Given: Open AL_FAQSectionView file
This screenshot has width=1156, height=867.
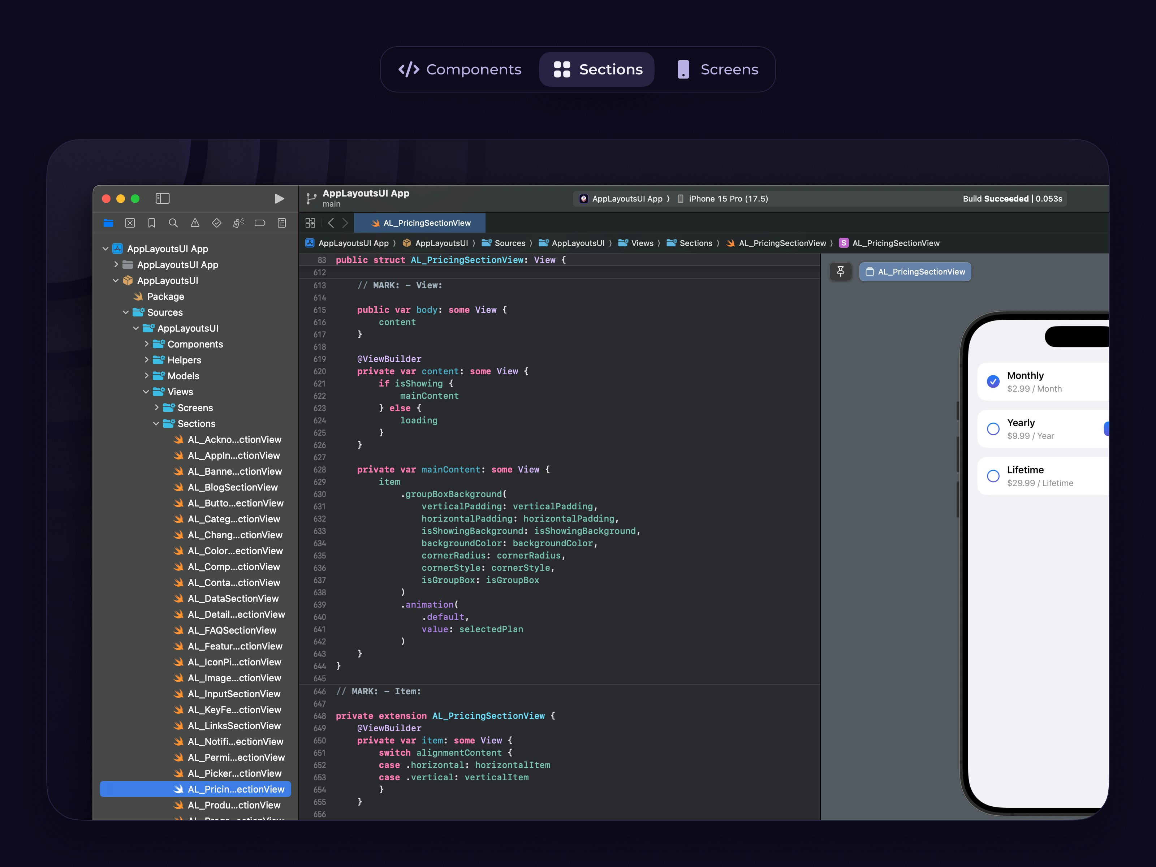Looking at the screenshot, I should [x=232, y=630].
